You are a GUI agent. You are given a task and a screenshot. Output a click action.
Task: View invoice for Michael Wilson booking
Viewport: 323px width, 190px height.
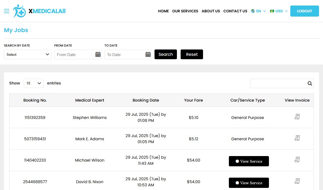pyautogui.click(x=297, y=159)
